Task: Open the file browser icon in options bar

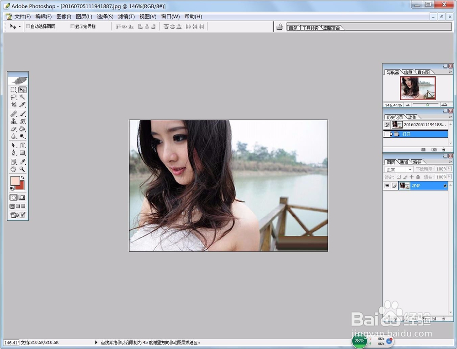Action: point(280,27)
